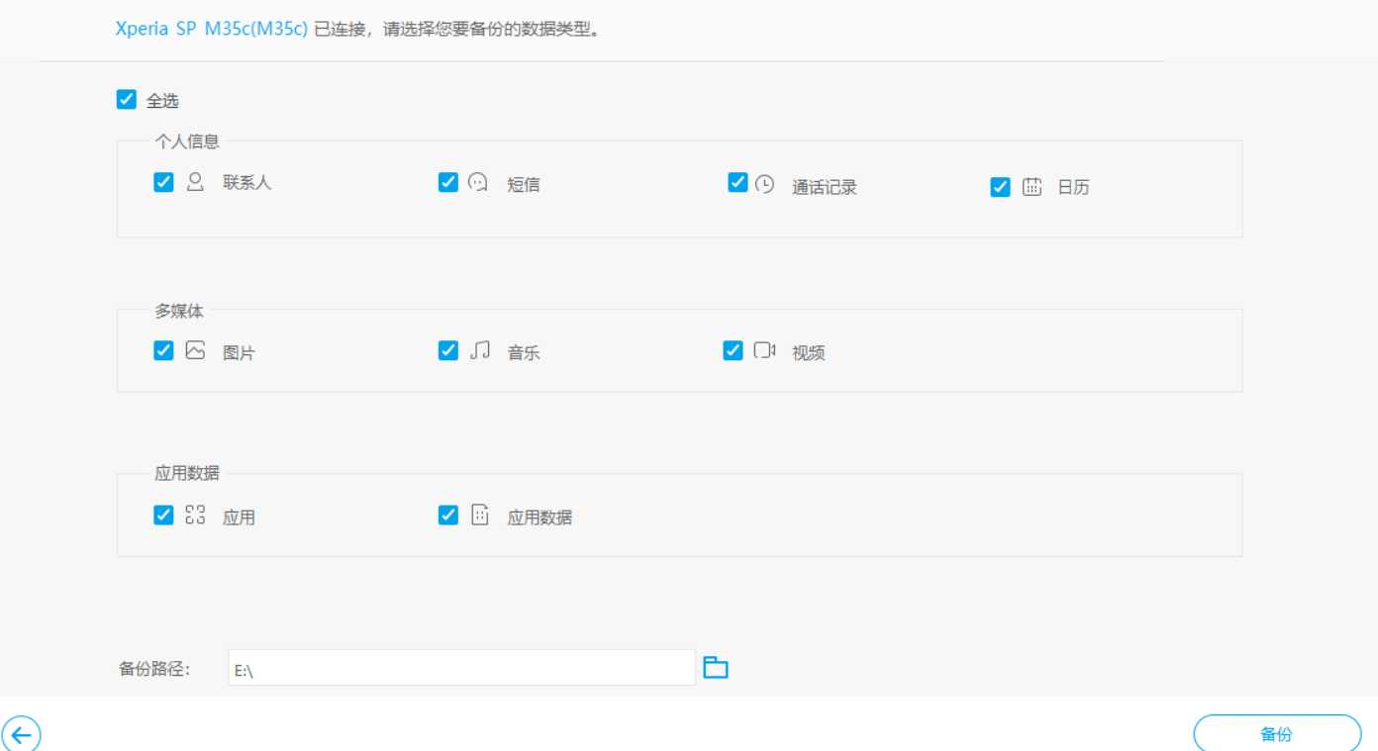Click the contacts person icon beside 联系人
The height and width of the screenshot is (751, 1378).
tap(195, 182)
